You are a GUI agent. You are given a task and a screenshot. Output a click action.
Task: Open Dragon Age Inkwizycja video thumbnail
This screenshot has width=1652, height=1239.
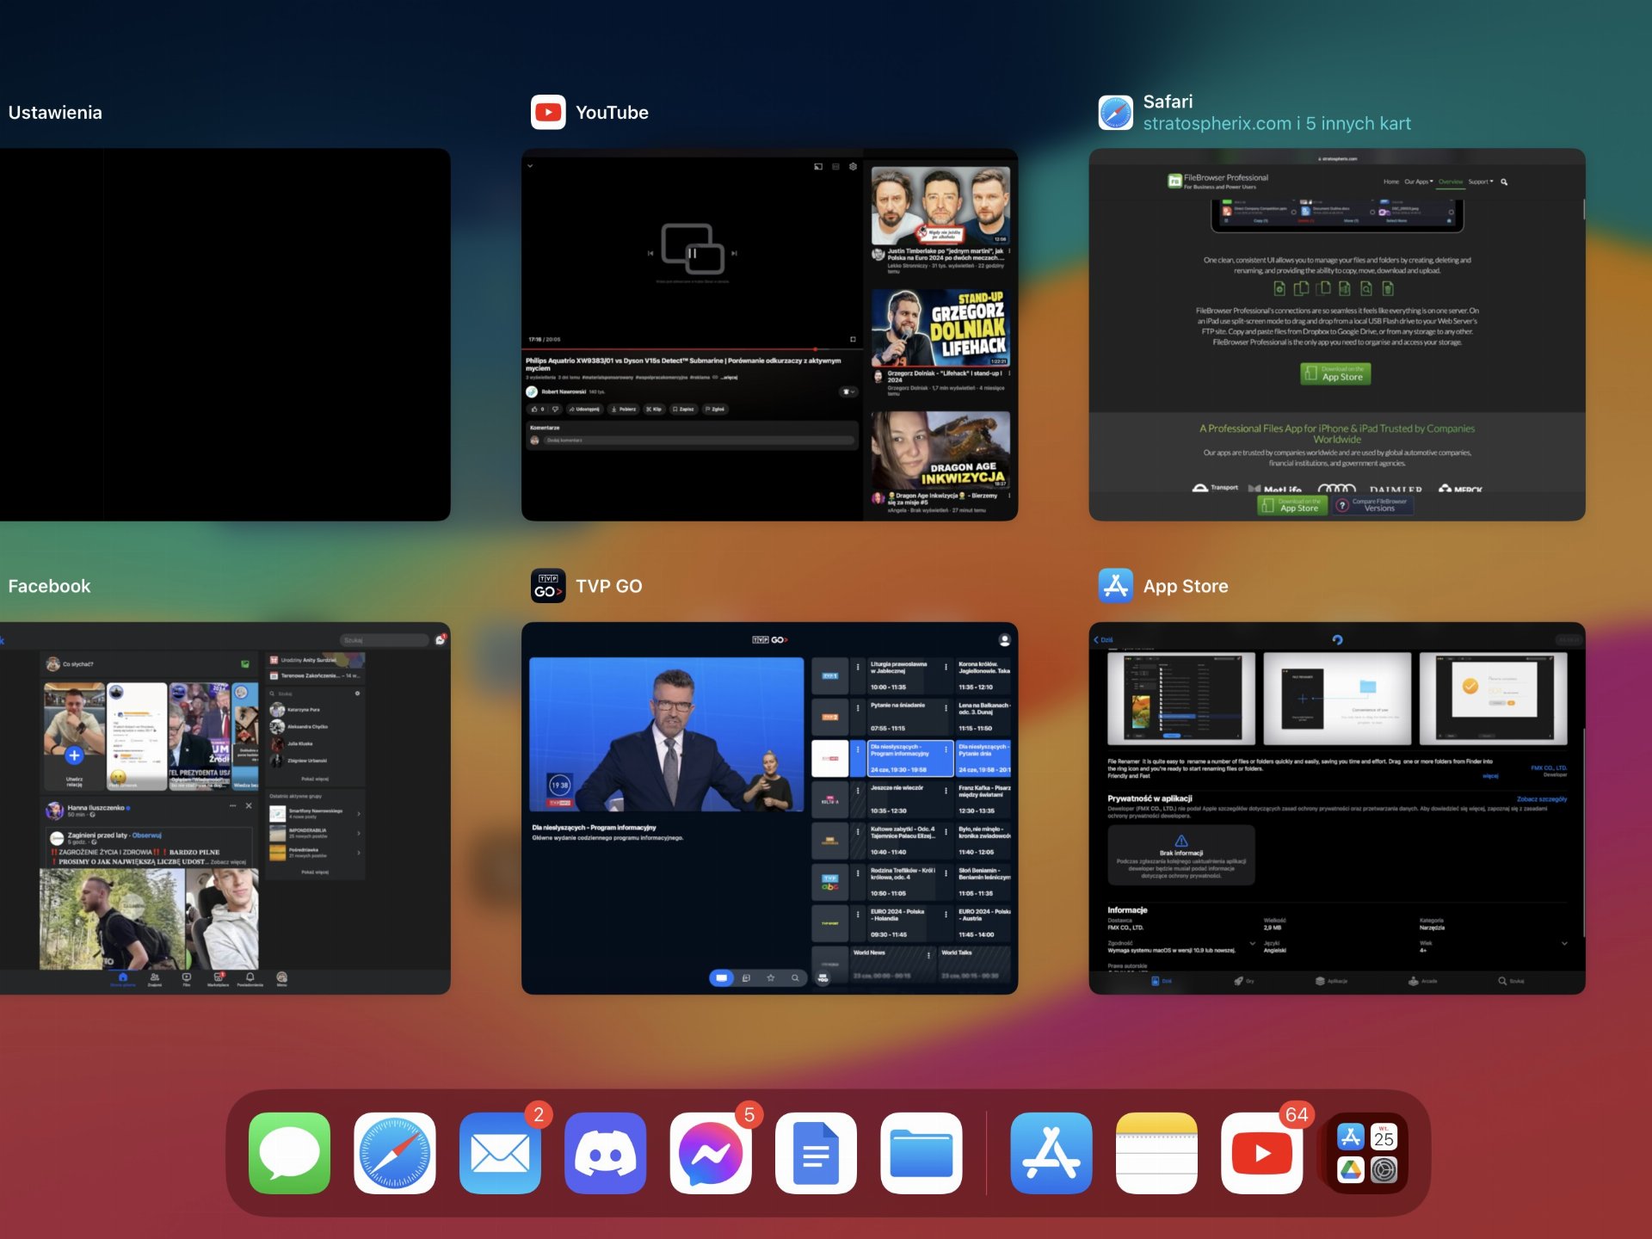[940, 450]
